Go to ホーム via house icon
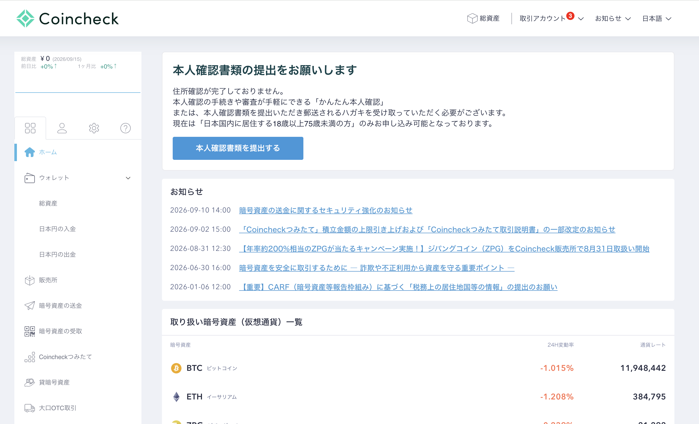 (29, 152)
